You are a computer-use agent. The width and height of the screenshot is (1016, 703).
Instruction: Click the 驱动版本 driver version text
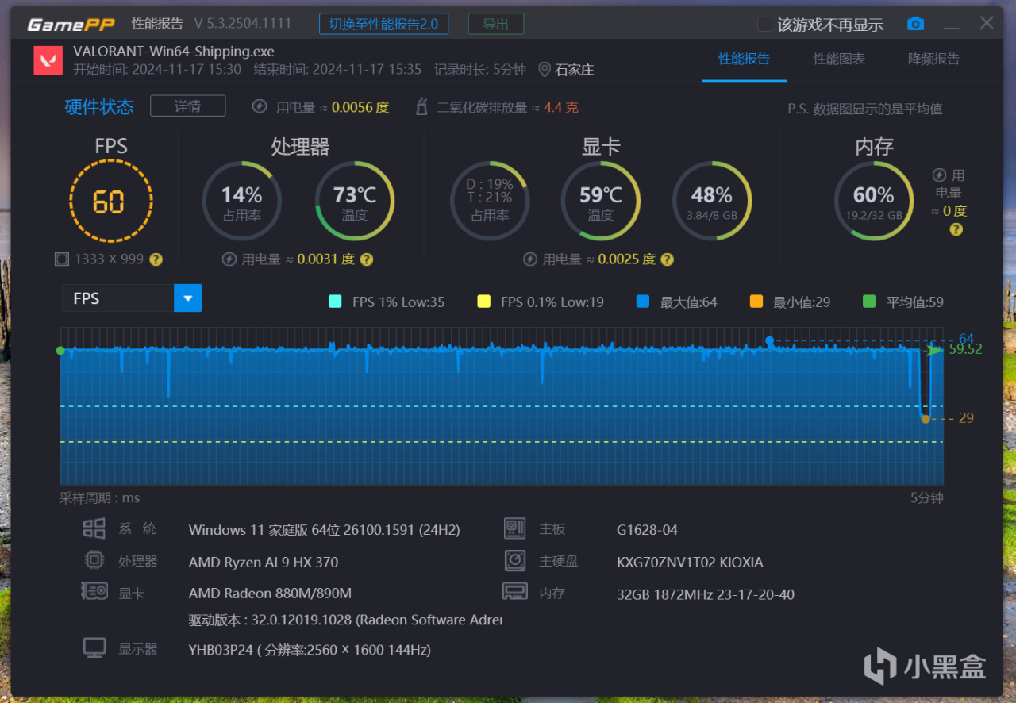point(345,620)
